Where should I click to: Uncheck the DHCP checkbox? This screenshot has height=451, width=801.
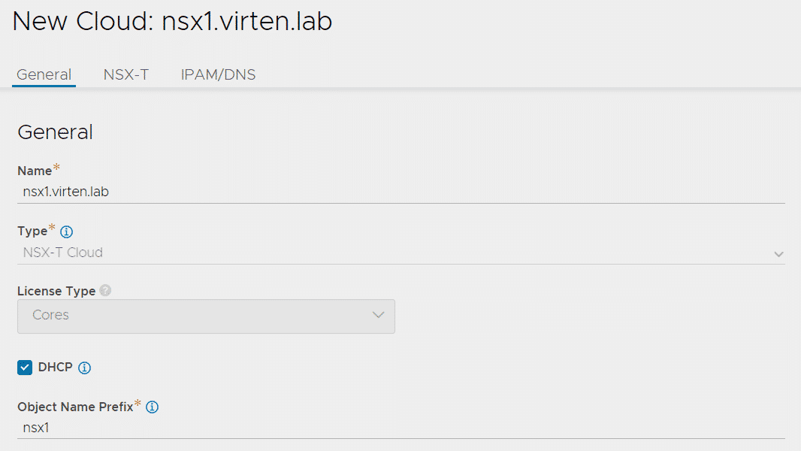click(x=25, y=368)
